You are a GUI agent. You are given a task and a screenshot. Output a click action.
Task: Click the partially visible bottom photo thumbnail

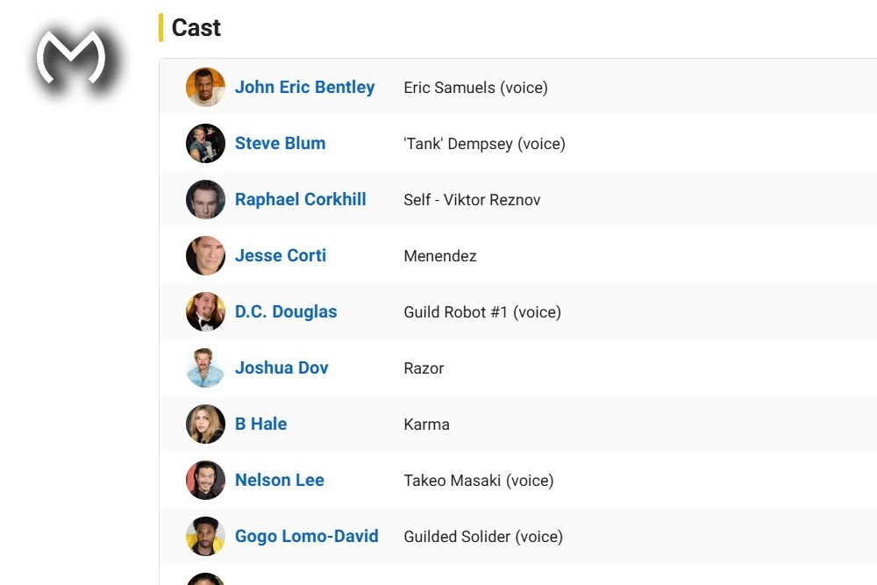(x=204, y=579)
